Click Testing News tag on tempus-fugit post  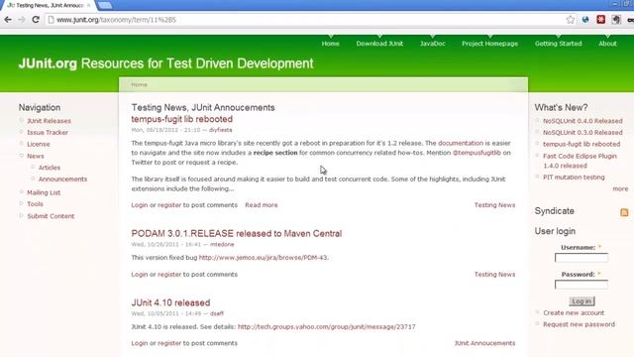coord(494,205)
